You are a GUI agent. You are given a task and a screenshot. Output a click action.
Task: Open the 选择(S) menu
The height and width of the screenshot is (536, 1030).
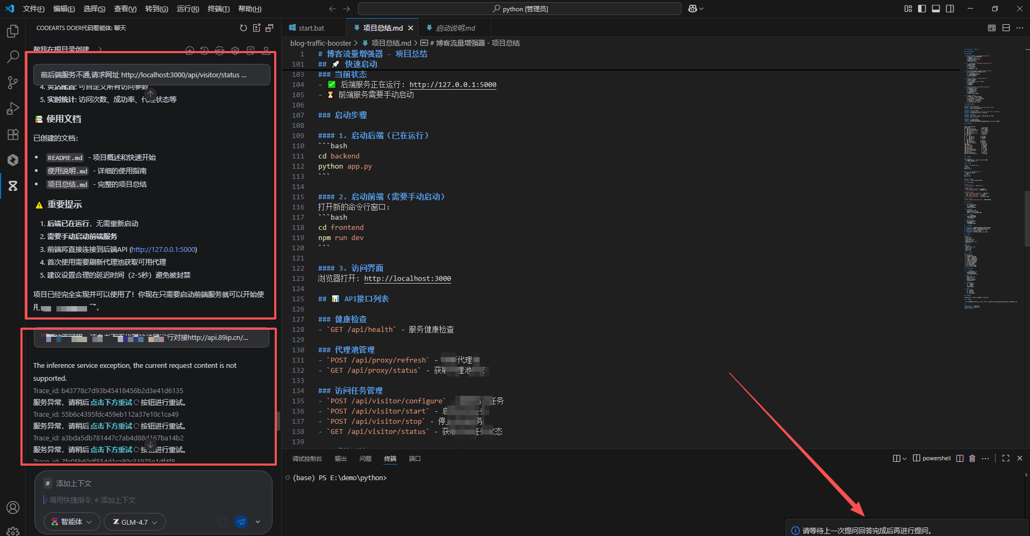(95, 9)
